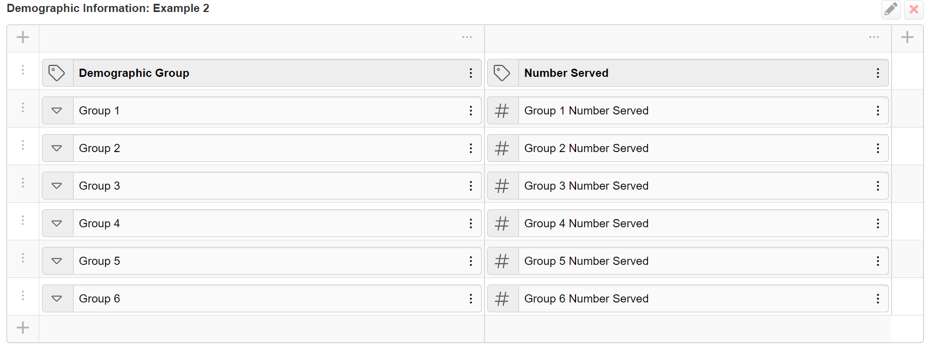Open the kebab menu of the Group 2 field
The width and height of the screenshot is (927, 345).
pos(471,148)
